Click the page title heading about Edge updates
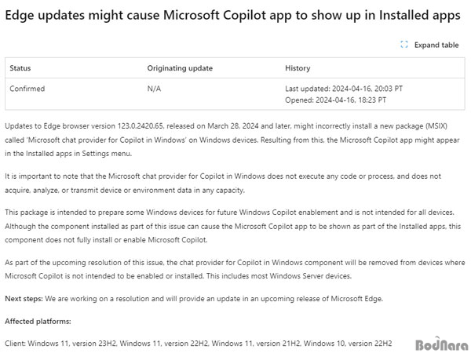The width and height of the screenshot is (471, 353). point(232,15)
